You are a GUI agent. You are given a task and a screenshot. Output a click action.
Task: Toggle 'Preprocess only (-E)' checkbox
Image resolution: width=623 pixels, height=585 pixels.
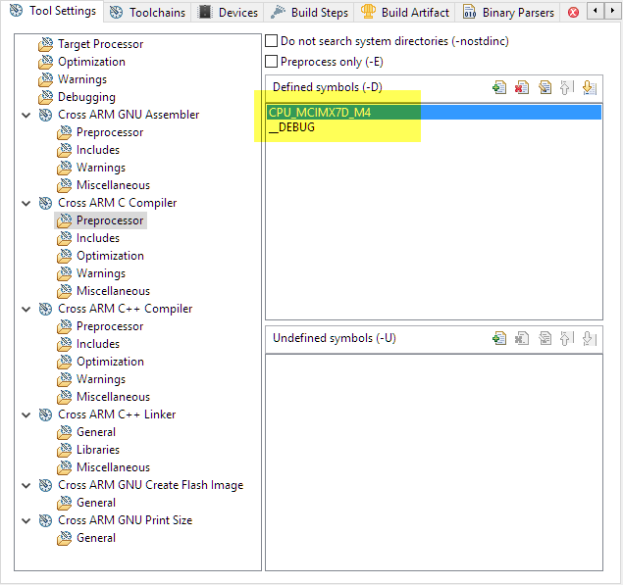tap(272, 62)
